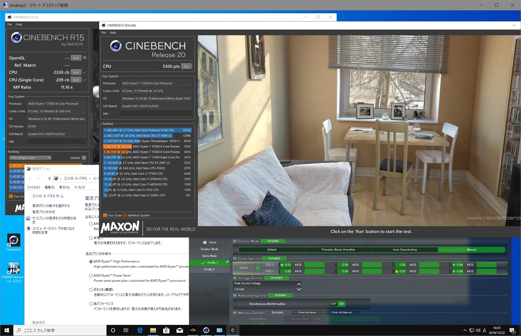Select Auto Overclocking control mode
The image size is (521, 336).
(x=405, y=250)
